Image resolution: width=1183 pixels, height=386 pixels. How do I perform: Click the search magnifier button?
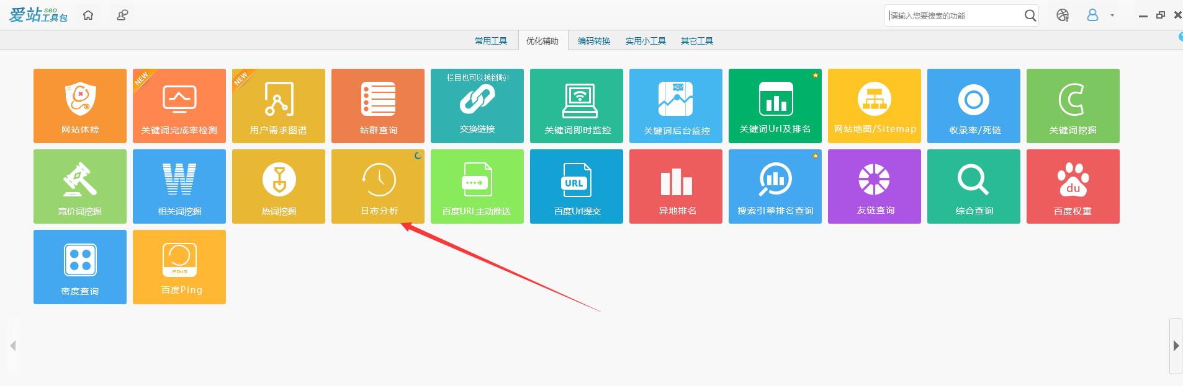pyautogui.click(x=1030, y=15)
